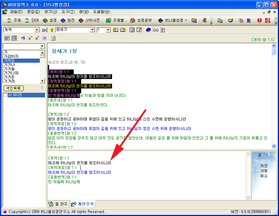This screenshot has height=216, width=279.
Task: Open the 성경 book toolbar button
Action: [x=50, y=20]
